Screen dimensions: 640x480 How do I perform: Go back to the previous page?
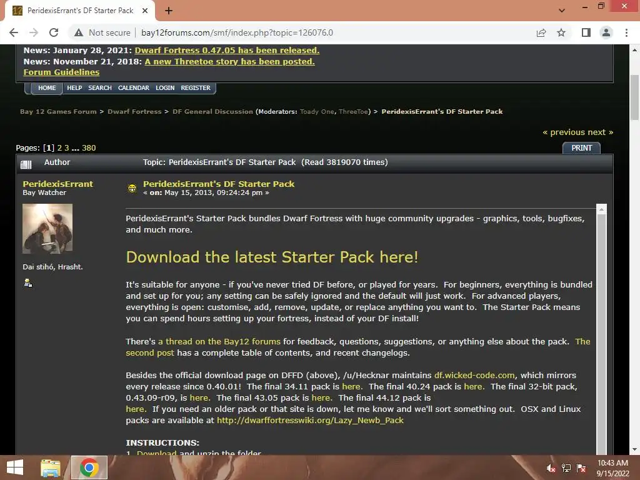14,32
